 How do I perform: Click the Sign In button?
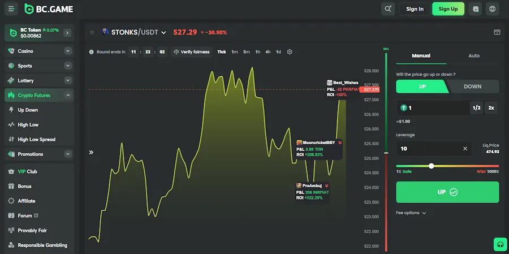(415, 9)
